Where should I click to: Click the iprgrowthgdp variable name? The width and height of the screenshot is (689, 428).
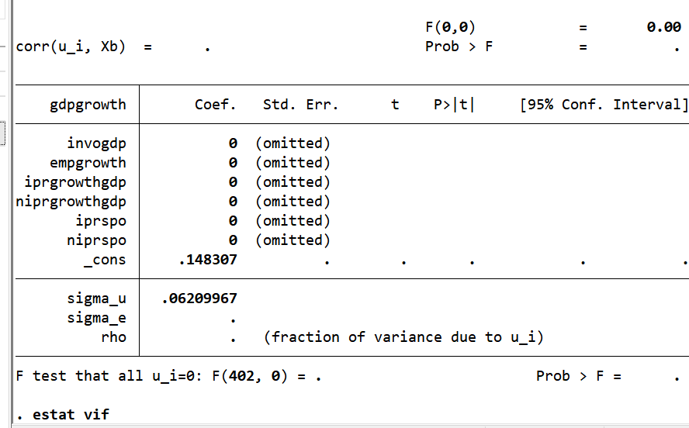(x=75, y=182)
